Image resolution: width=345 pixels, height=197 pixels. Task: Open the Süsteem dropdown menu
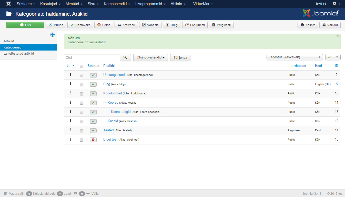[26, 4]
